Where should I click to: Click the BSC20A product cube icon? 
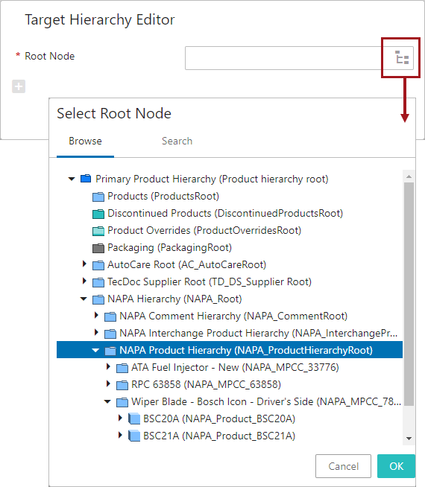(x=134, y=418)
